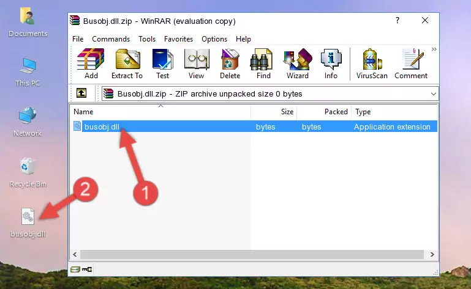Select the Recycle Bin desktop icon
Viewport: 471px width, 289px height.
(28, 173)
